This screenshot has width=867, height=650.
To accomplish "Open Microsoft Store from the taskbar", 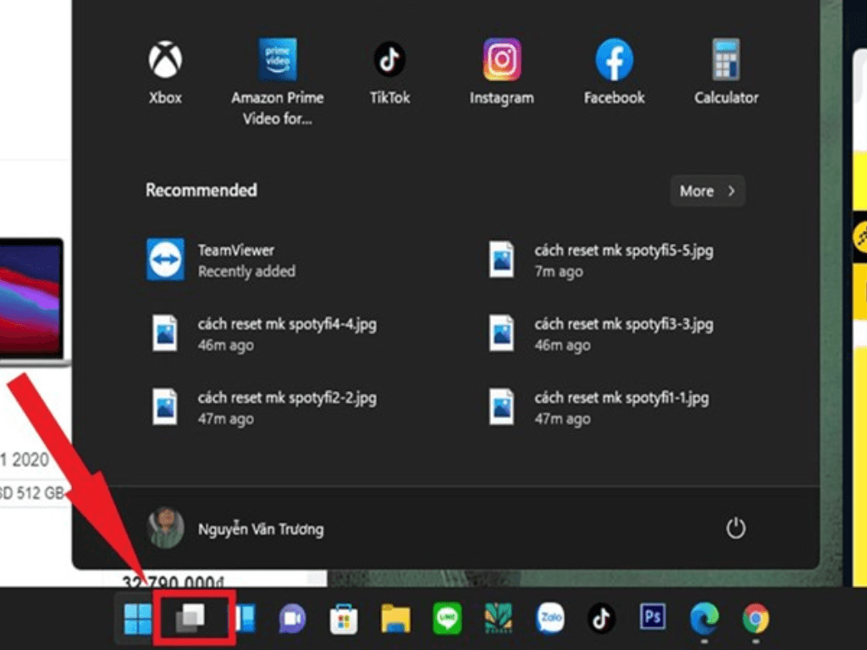I will (344, 620).
